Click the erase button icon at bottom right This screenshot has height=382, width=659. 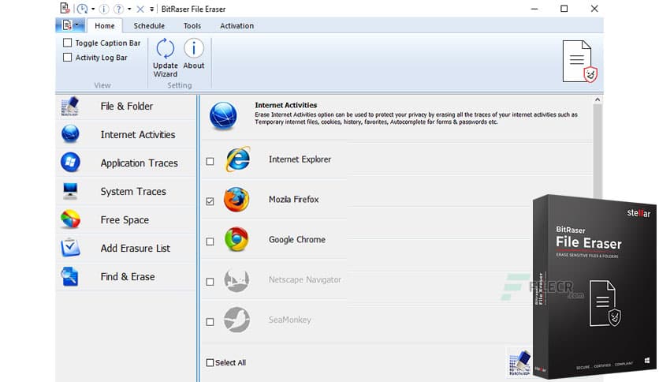pos(519,362)
